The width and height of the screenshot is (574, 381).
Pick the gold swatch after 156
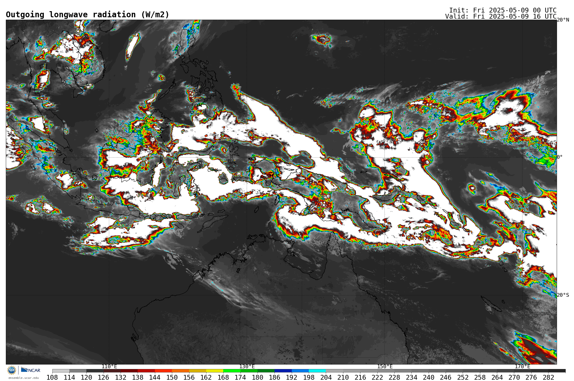(x=198, y=371)
